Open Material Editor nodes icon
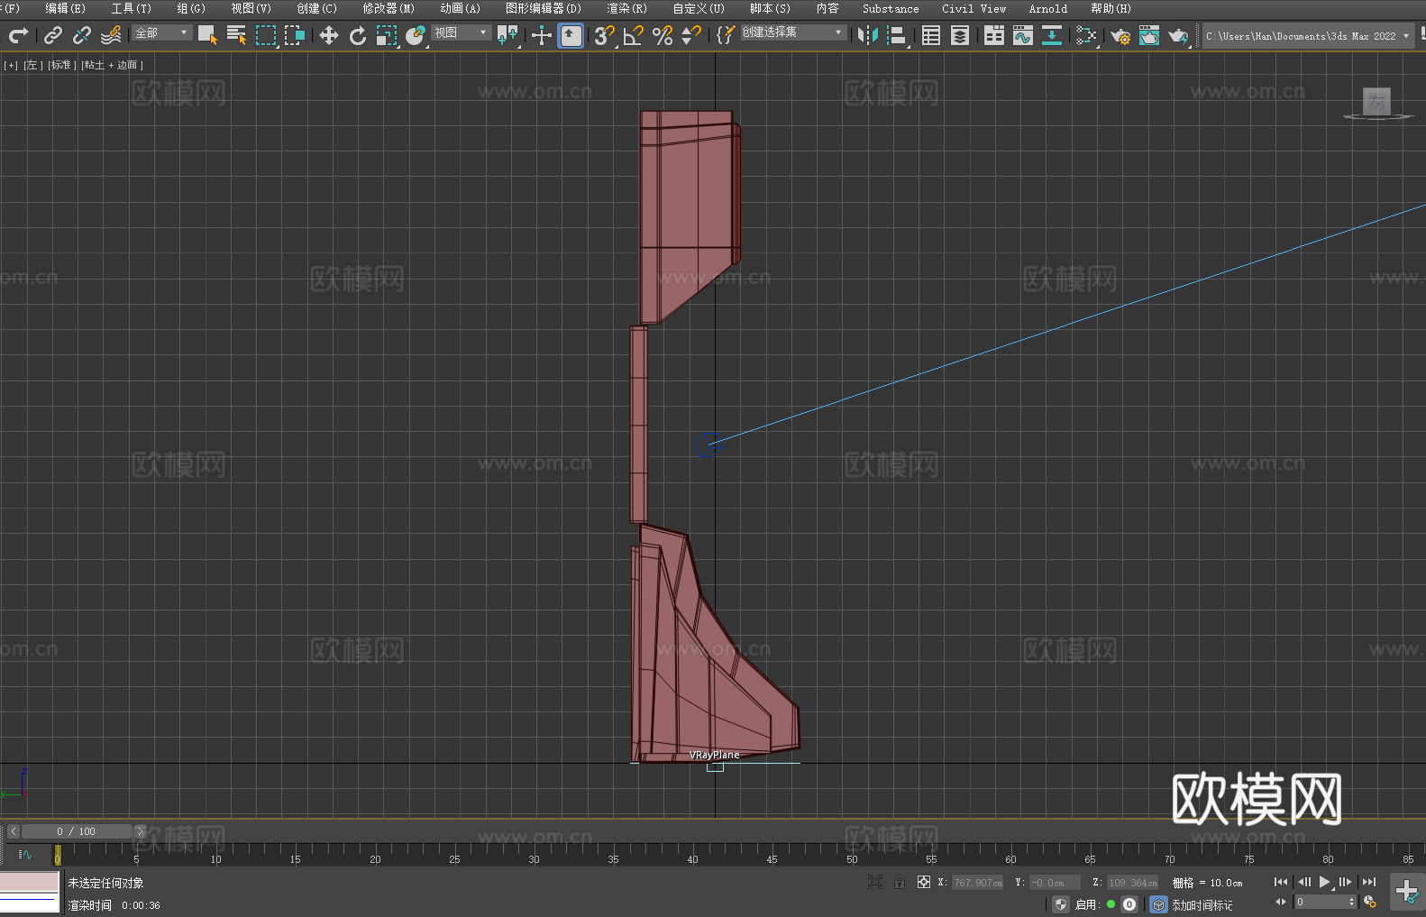1426x917 pixels. [1086, 35]
